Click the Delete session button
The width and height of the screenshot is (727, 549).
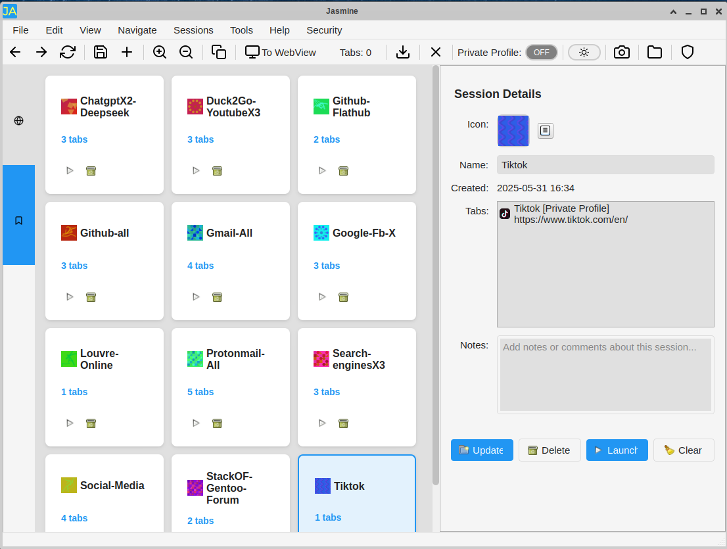point(550,450)
